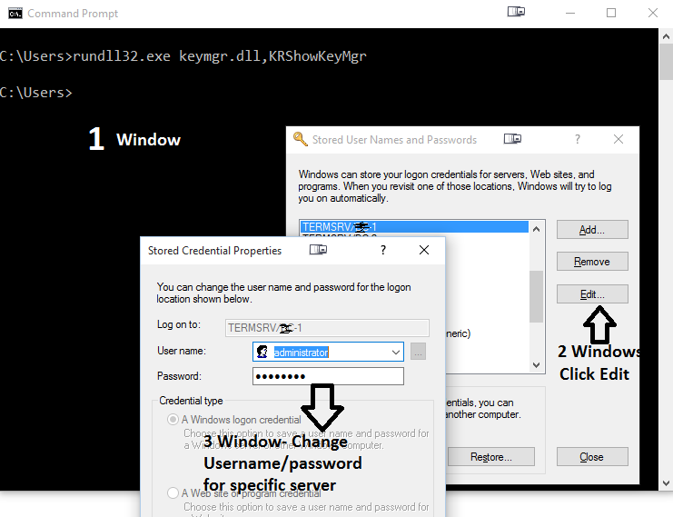Click the Edit... button
Screen dimensions: 673x517
click(x=592, y=294)
